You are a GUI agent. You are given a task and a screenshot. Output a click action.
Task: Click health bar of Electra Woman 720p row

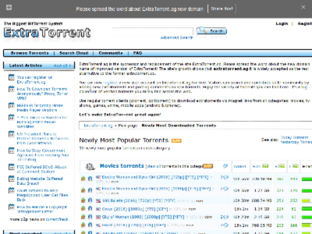pos(307,179)
